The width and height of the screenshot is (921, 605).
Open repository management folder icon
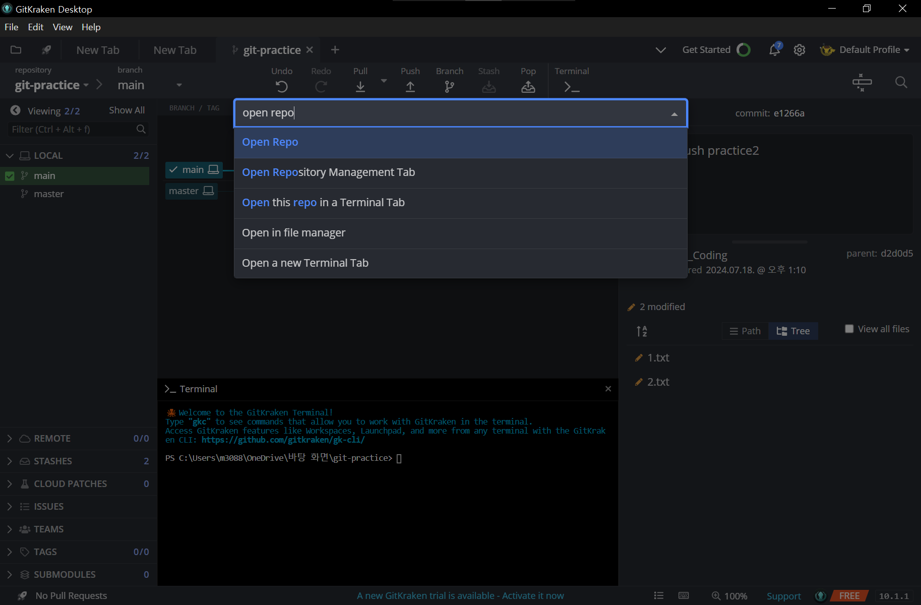tap(16, 49)
